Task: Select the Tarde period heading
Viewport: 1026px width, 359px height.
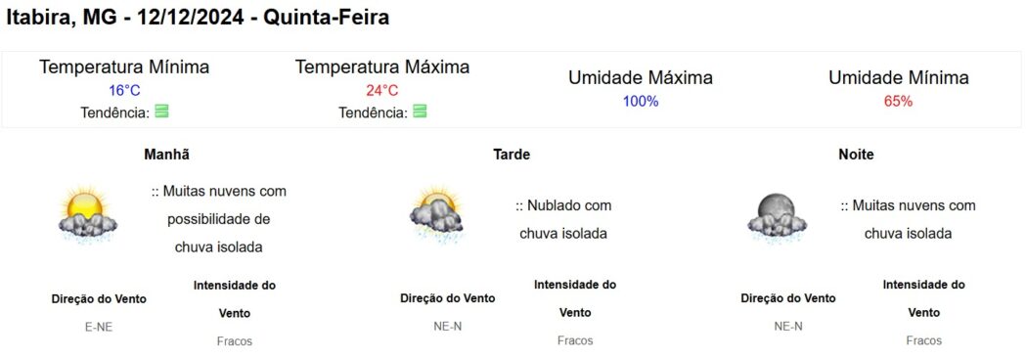Action: coord(512,155)
